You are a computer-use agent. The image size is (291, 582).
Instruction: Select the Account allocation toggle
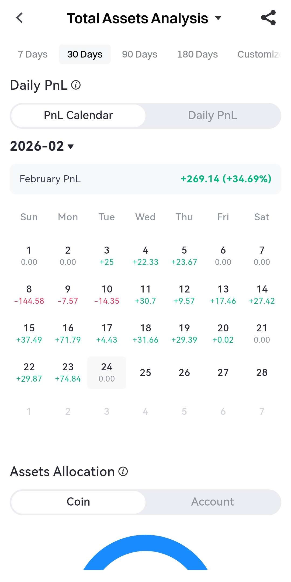coord(213,502)
